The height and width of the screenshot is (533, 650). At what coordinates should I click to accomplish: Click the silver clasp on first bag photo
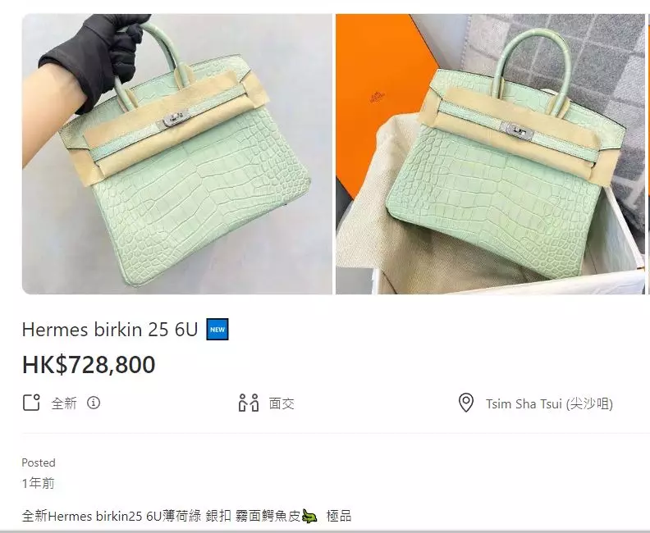click(x=175, y=119)
